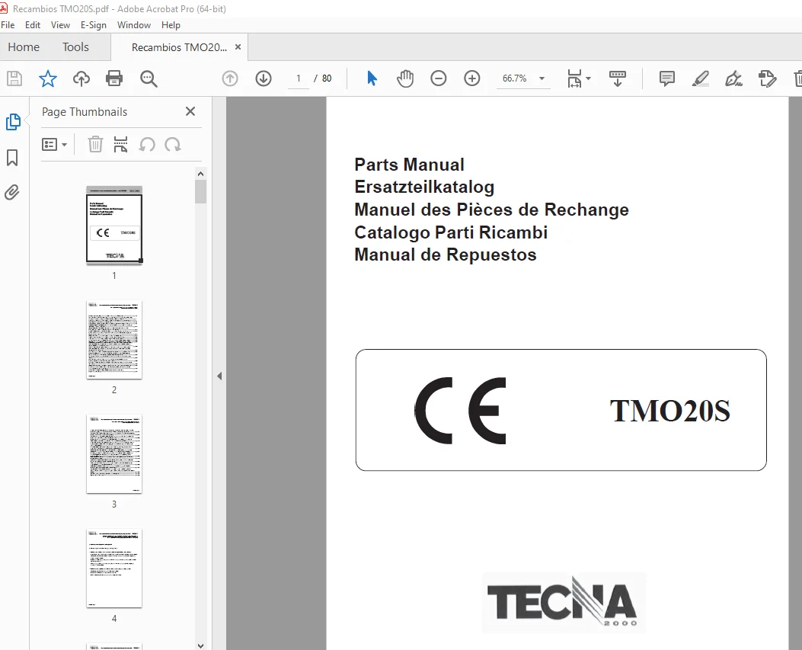802x650 pixels.
Task: Choose the selection arrow tool
Action: (372, 78)
